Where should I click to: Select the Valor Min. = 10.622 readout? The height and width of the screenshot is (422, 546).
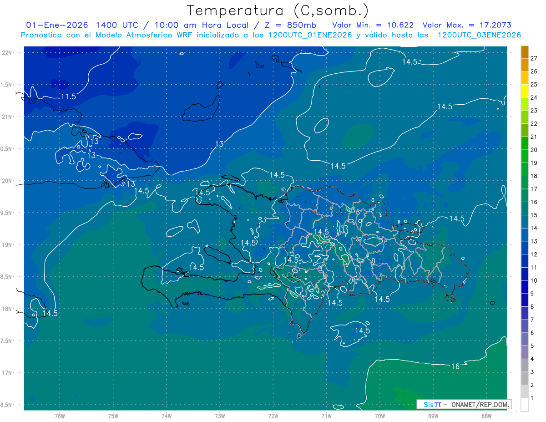click(373, 25)
